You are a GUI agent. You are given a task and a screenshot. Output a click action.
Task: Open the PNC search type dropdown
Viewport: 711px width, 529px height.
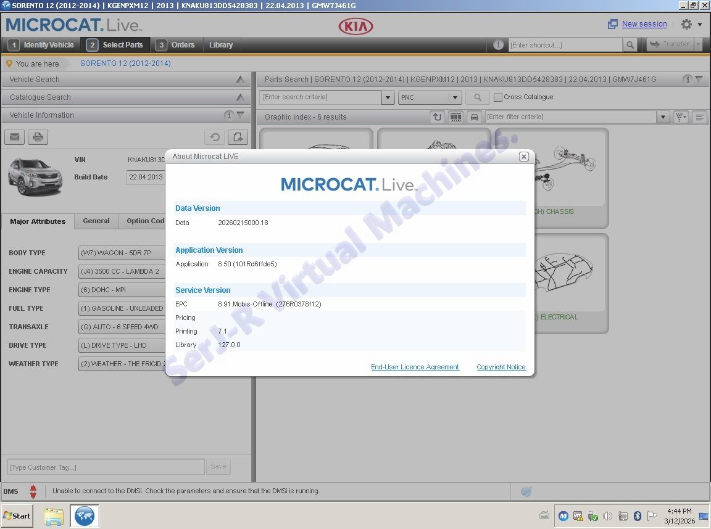tap(455, 97)
